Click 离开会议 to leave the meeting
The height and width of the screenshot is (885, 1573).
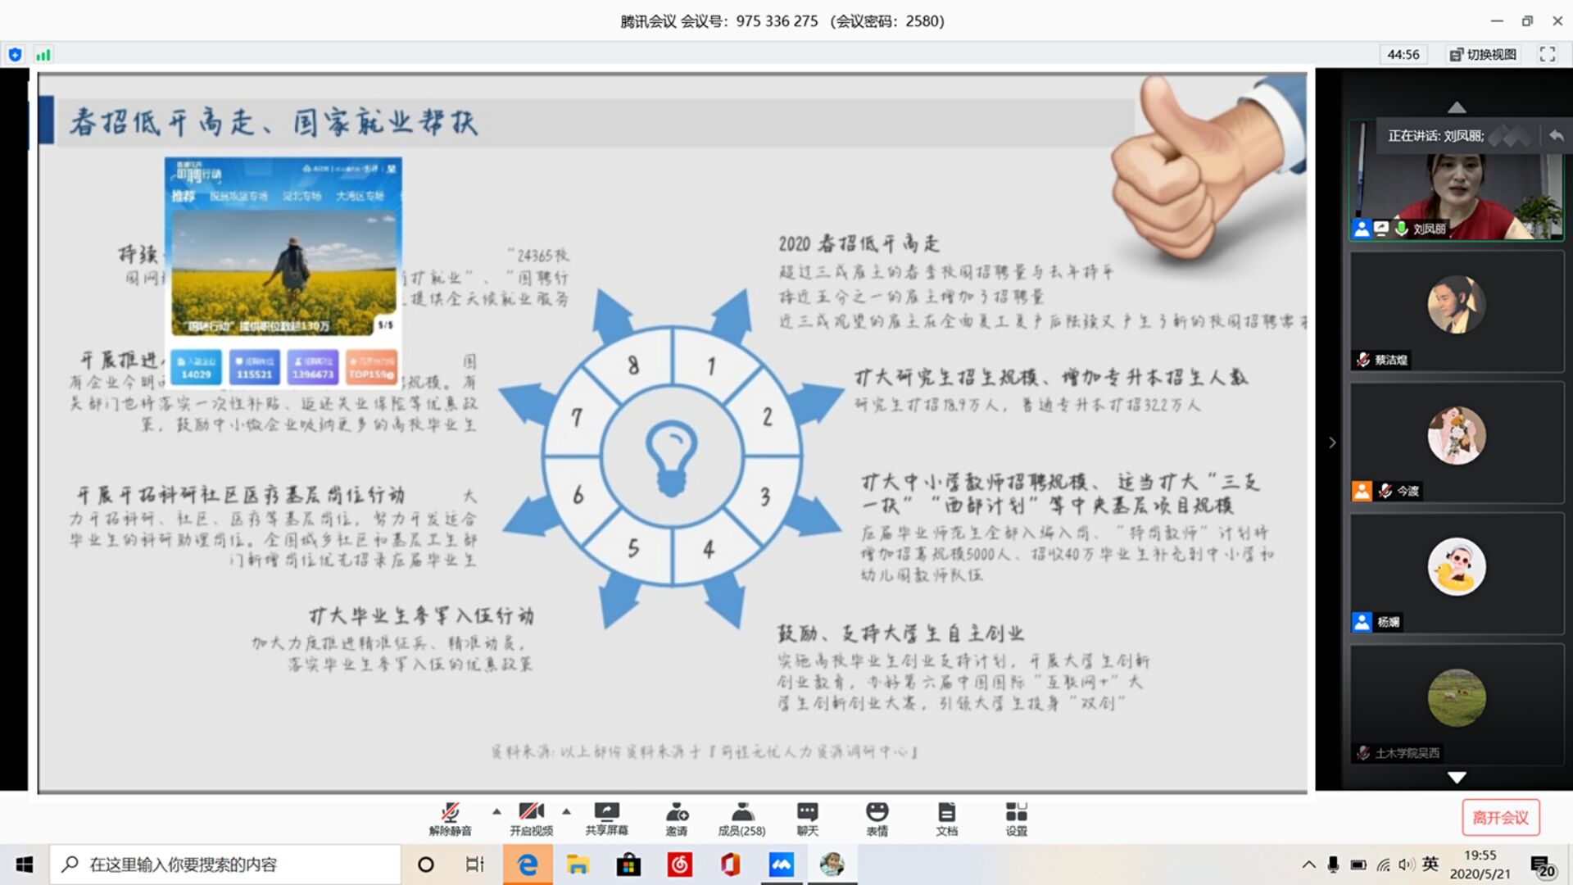pos(1500,817)
